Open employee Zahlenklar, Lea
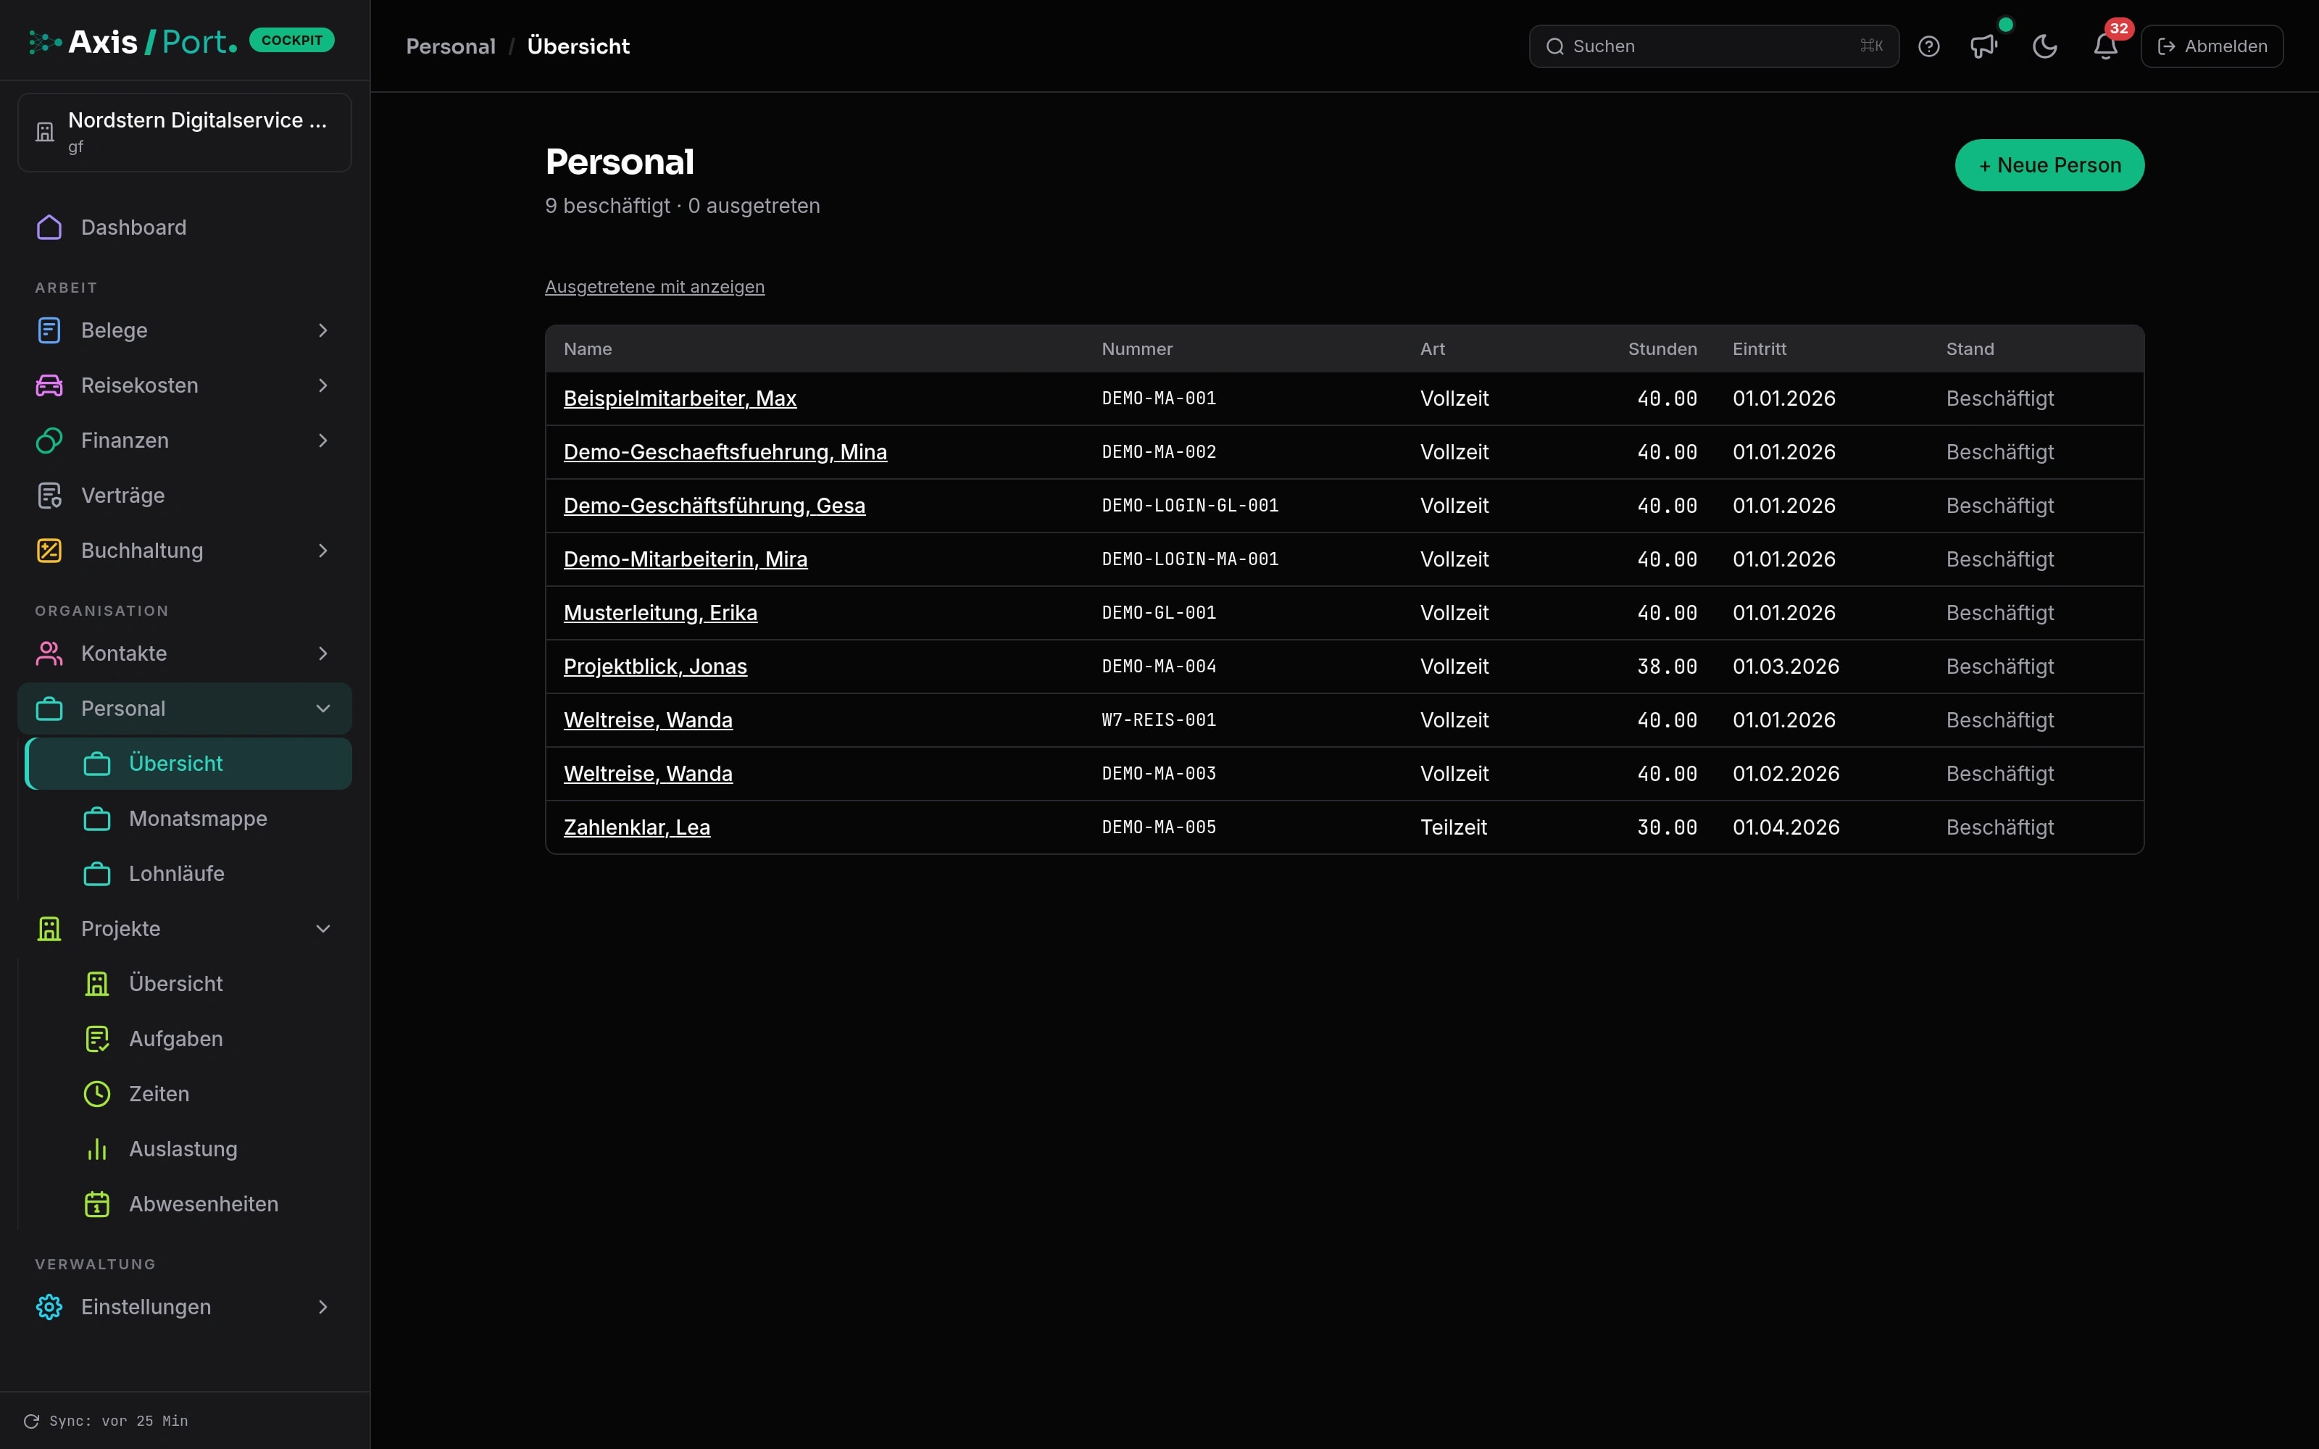This screenshot has width=2319, height=1449. [636, 827]
